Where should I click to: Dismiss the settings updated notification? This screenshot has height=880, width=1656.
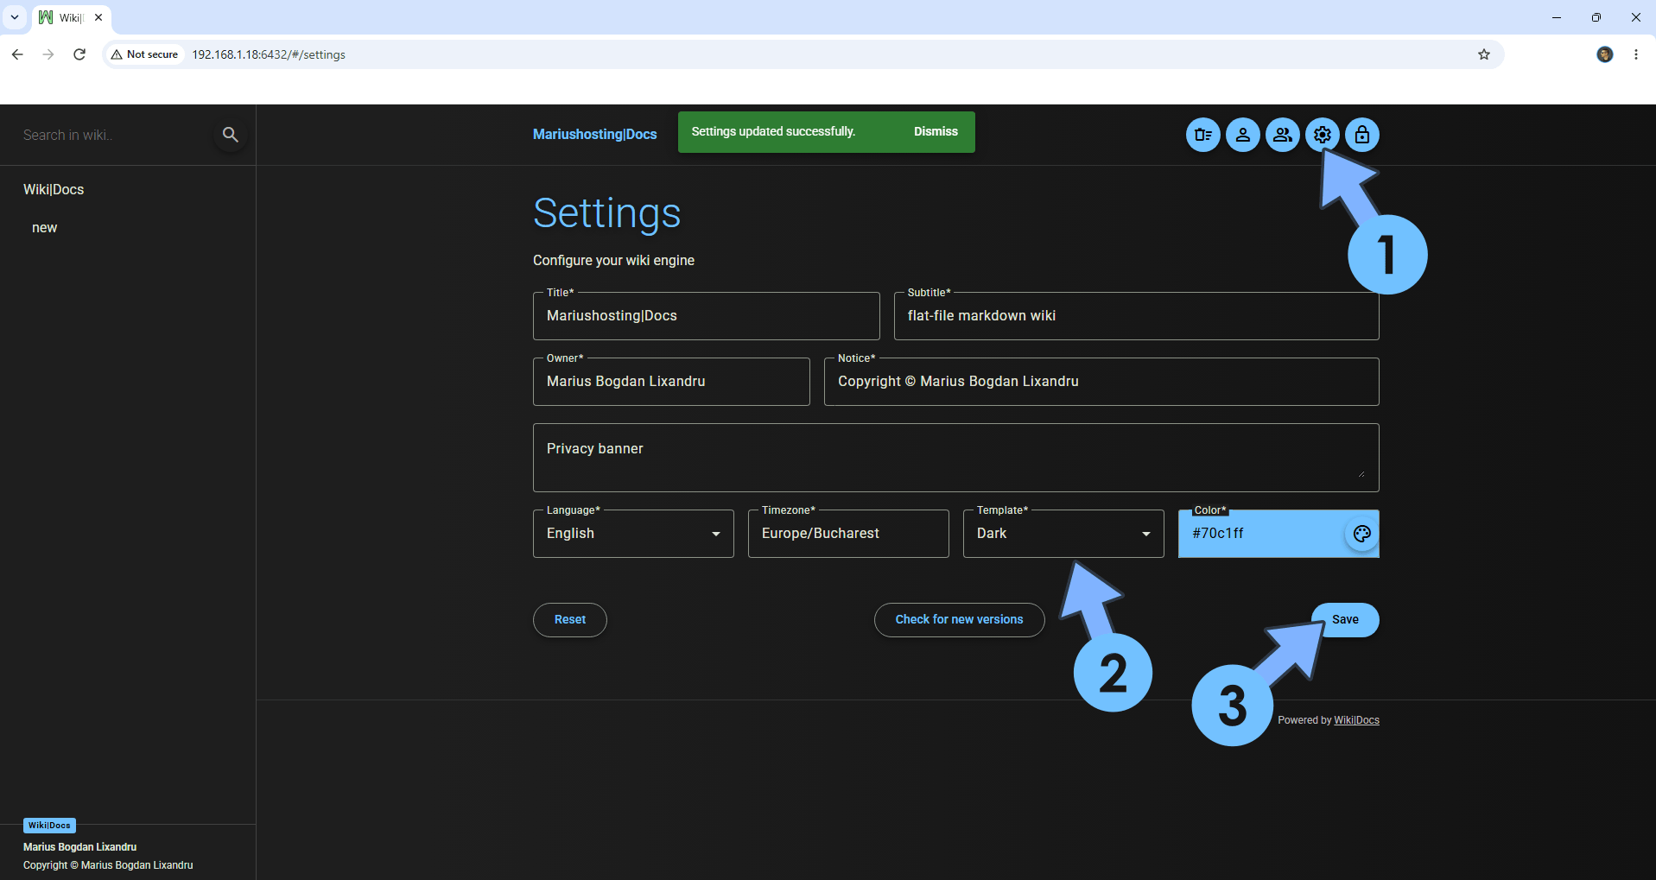(x=936, y=131)
